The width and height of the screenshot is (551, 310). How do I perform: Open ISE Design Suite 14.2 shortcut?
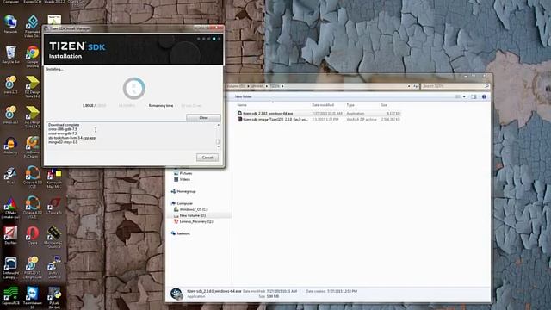coord(33,86)
